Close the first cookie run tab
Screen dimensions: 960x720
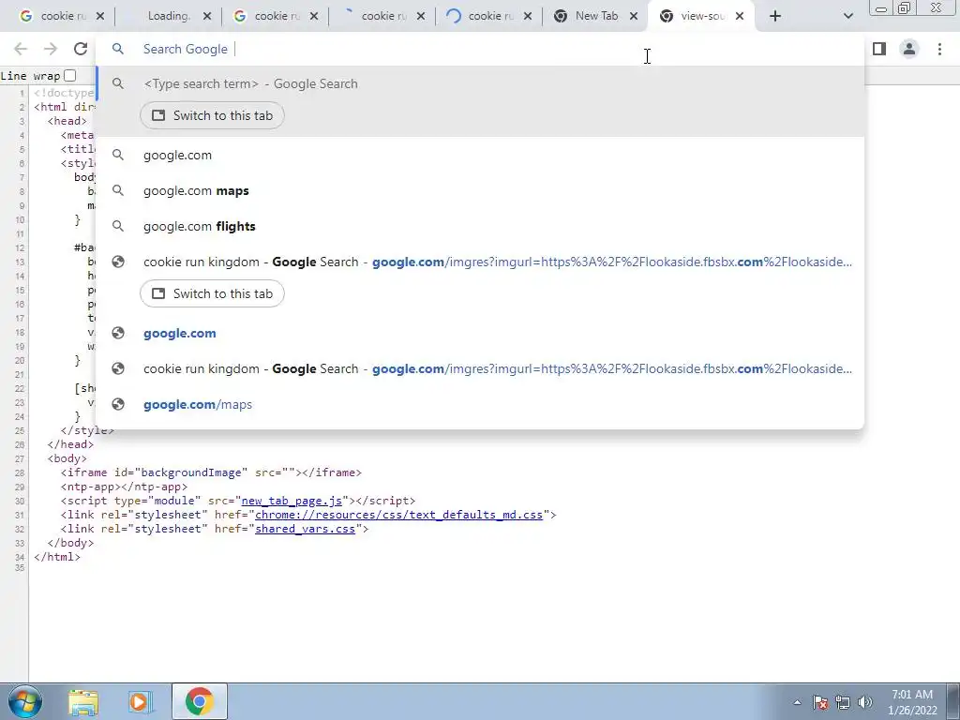[100, 16]
